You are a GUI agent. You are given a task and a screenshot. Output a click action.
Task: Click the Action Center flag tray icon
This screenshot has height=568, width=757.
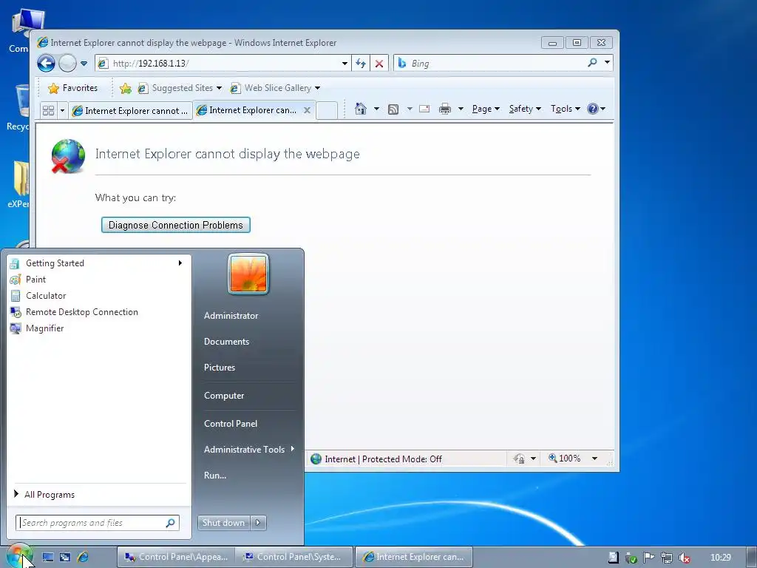click(648, 558)
